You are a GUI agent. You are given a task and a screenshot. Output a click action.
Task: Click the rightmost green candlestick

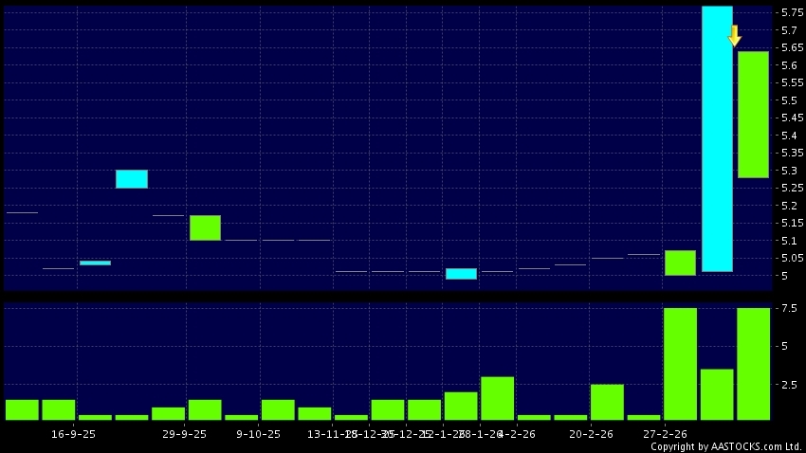point(753,114)
